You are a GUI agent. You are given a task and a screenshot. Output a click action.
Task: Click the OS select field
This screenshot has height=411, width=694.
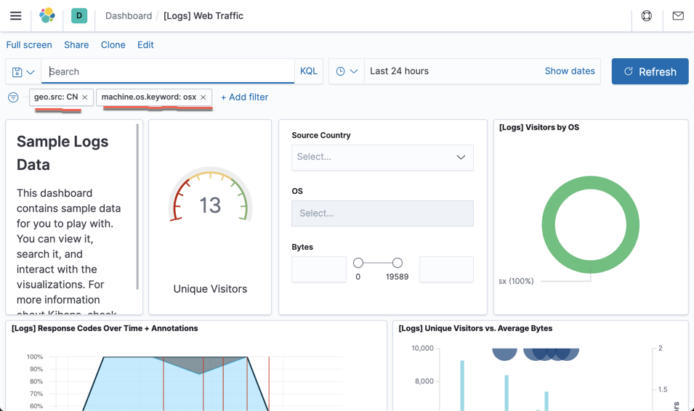point(382,213)
